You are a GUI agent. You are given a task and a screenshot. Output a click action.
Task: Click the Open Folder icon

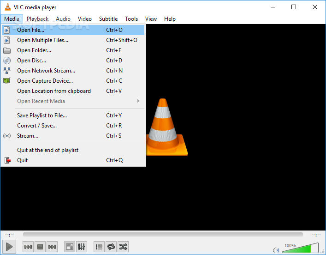(x=7, y=50)
